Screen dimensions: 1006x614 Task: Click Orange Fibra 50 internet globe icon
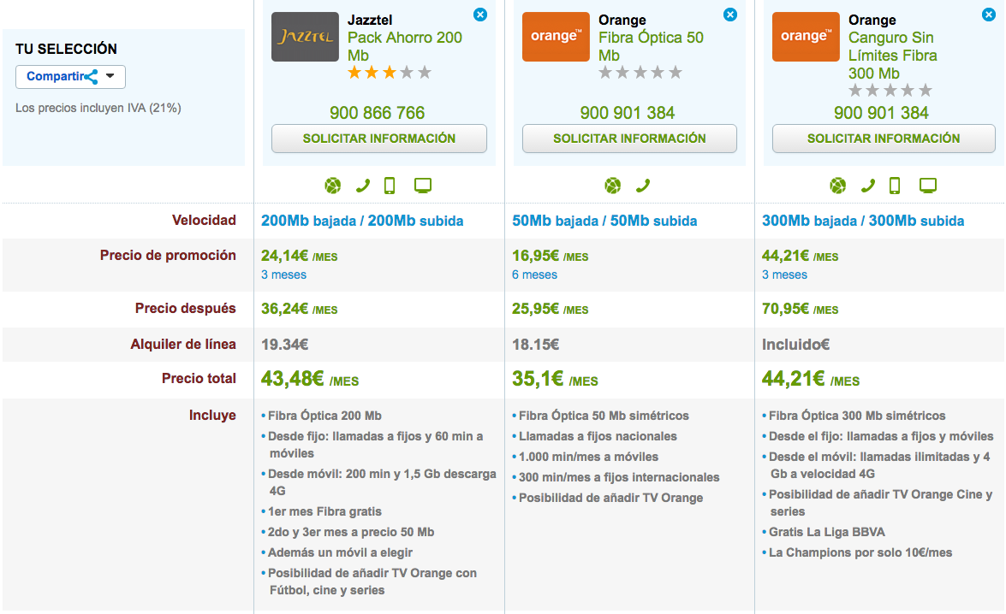613,186
